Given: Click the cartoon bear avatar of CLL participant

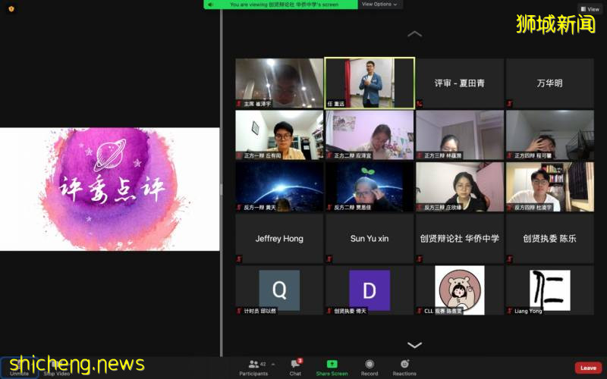Looking at the screenshot, I should pos(460,290).
